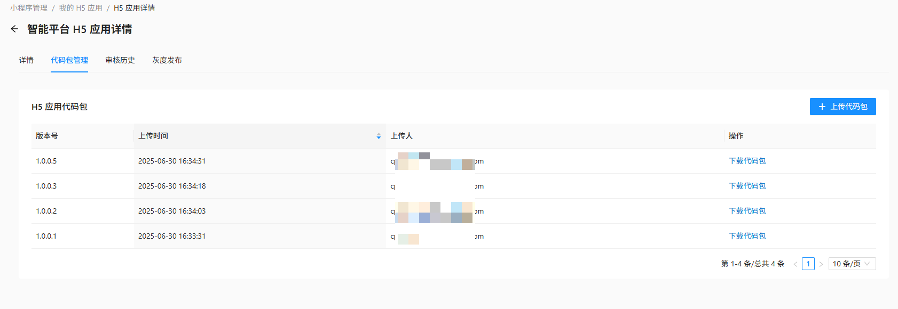Open the 10 条/页 page size dropdown
The width and height of the screenshot is (898, 309).
coord(852,264)
